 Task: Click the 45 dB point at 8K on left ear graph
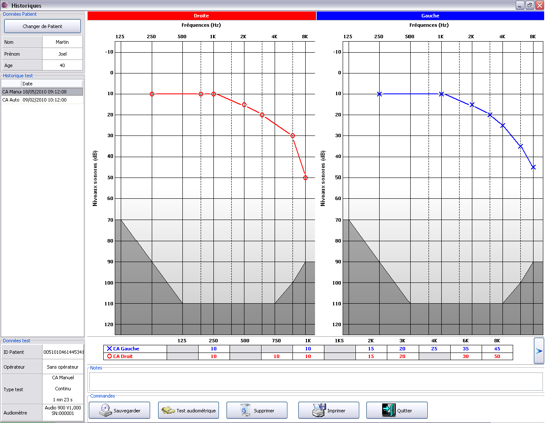(533, 167)
